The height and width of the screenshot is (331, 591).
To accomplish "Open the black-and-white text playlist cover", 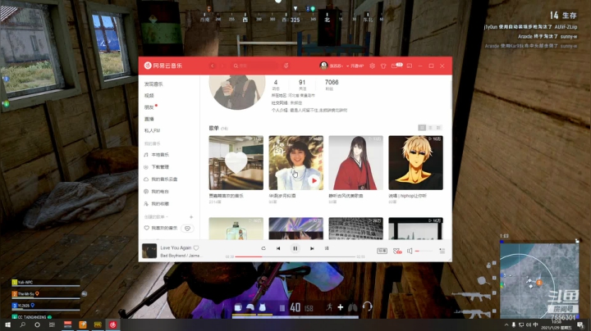I will (355, 229).
